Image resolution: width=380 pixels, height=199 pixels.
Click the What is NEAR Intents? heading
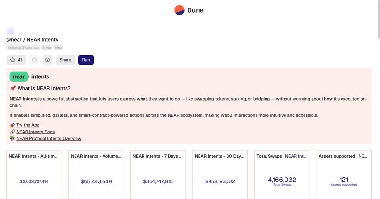pos(44,88)
